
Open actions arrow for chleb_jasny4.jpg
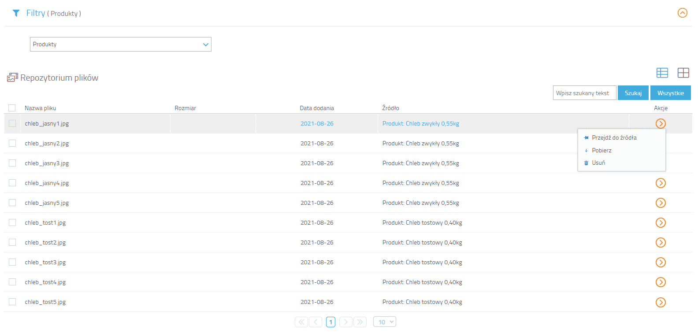coord(661,183)
